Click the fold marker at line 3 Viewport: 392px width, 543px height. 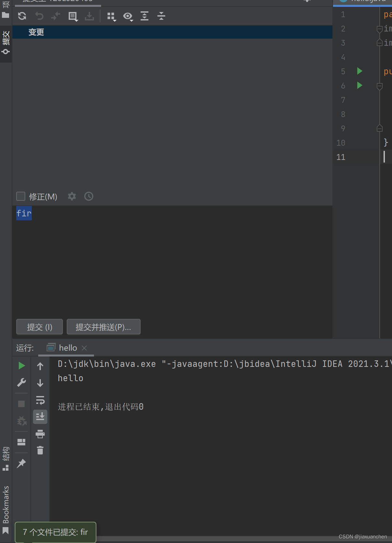pyautogui.click(x=380, y=42)
